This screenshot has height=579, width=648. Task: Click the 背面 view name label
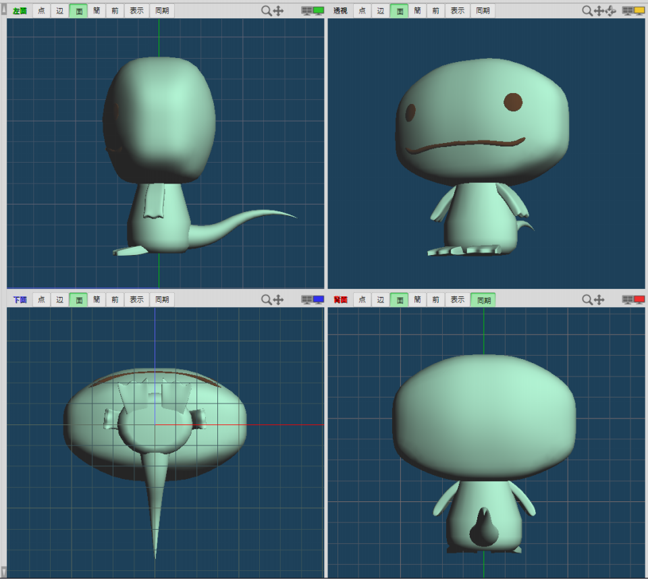340,300
